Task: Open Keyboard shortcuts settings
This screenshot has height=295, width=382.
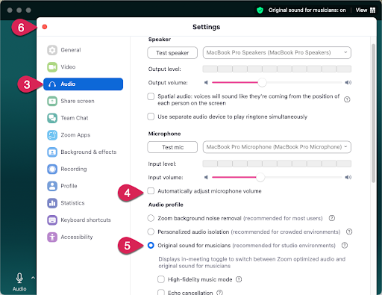Action: [x=83, y=220]
